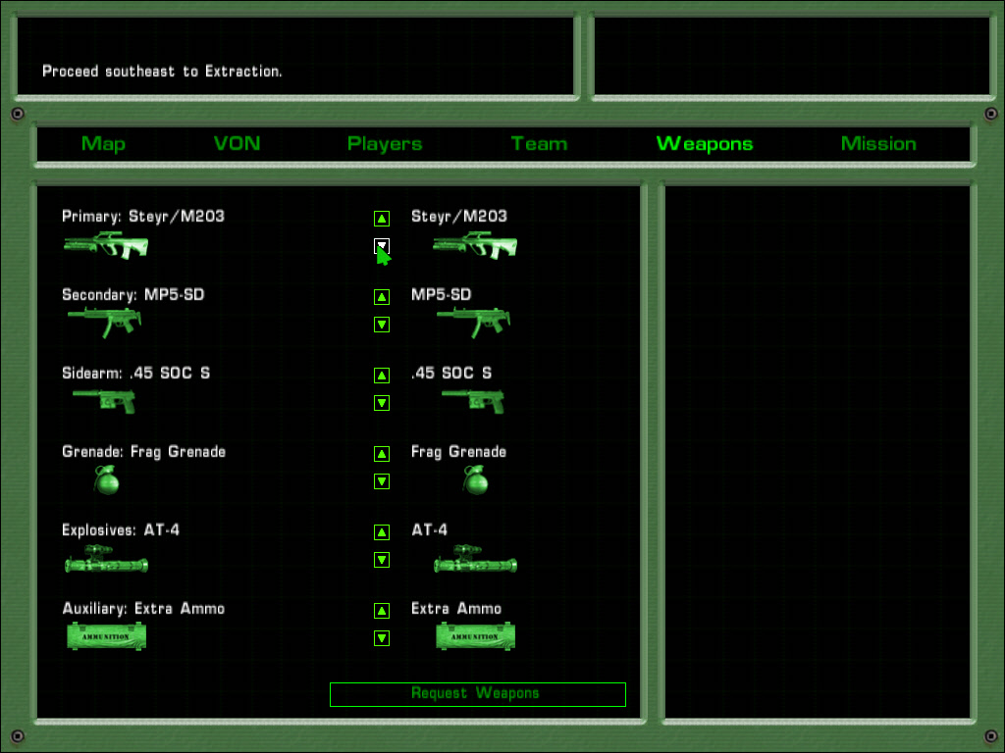Click requested 'Frag Grenade' name text
Image resolution: width=1005 pixels, height=753 pixels.
tap(458, 452)
